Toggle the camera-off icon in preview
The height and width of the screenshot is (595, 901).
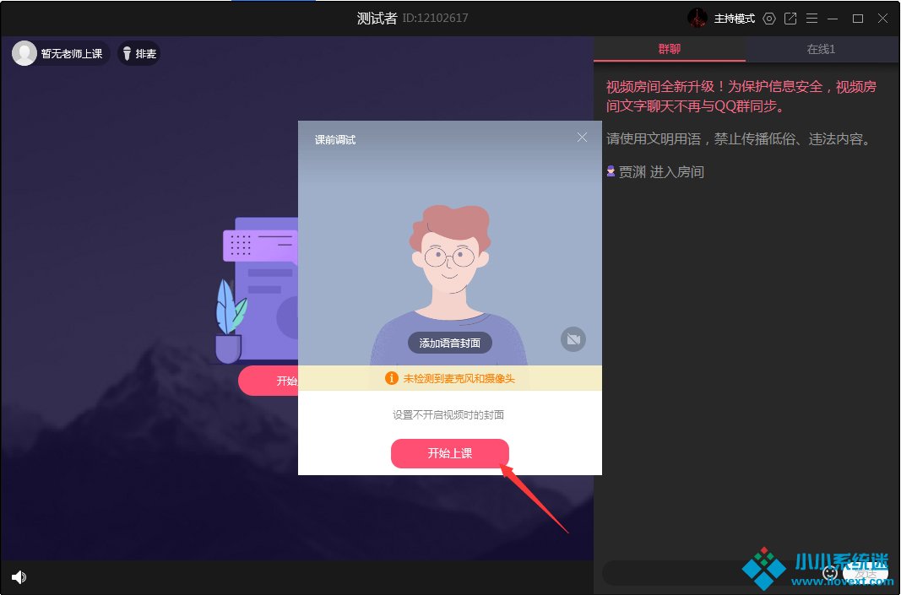pos(573,339)
